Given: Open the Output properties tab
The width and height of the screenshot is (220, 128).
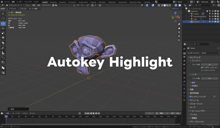Looking at the screenshot, I should coord(184,57).
